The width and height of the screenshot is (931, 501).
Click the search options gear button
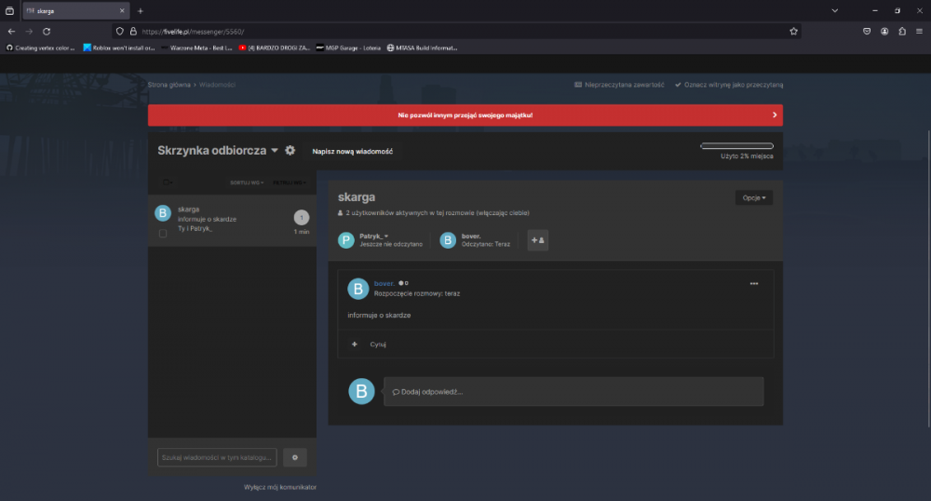coord(295,457)
